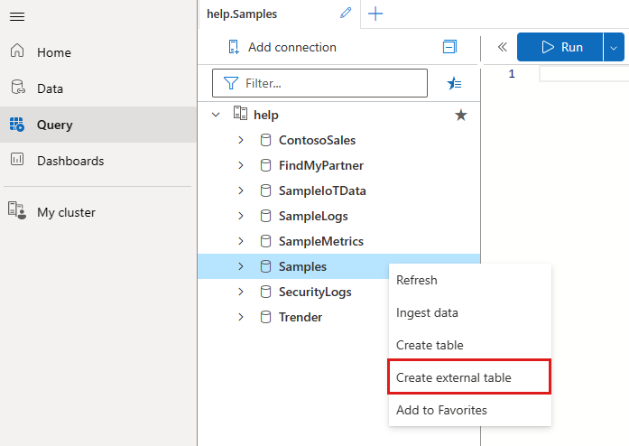This screenshot has width=629, height=446.
Task: Click the pencil rename tab icon
Action: pyautogui.click(x=346, y=14)
